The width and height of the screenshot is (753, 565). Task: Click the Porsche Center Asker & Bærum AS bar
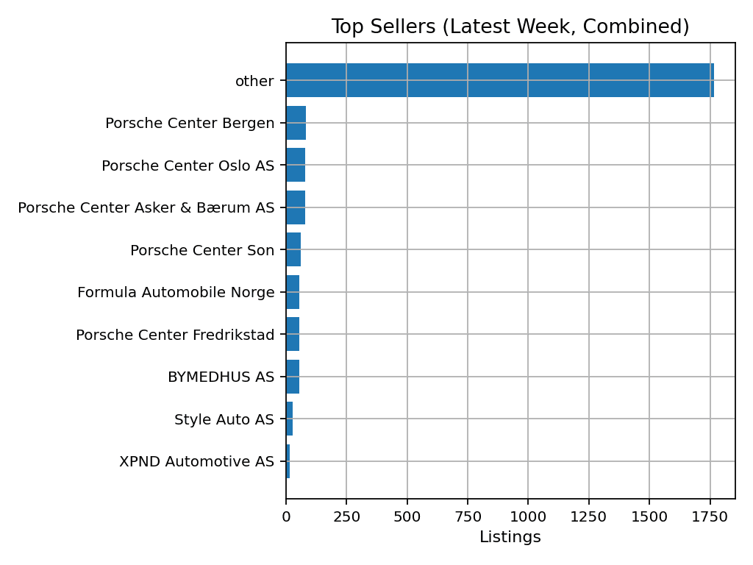(296, 207)
